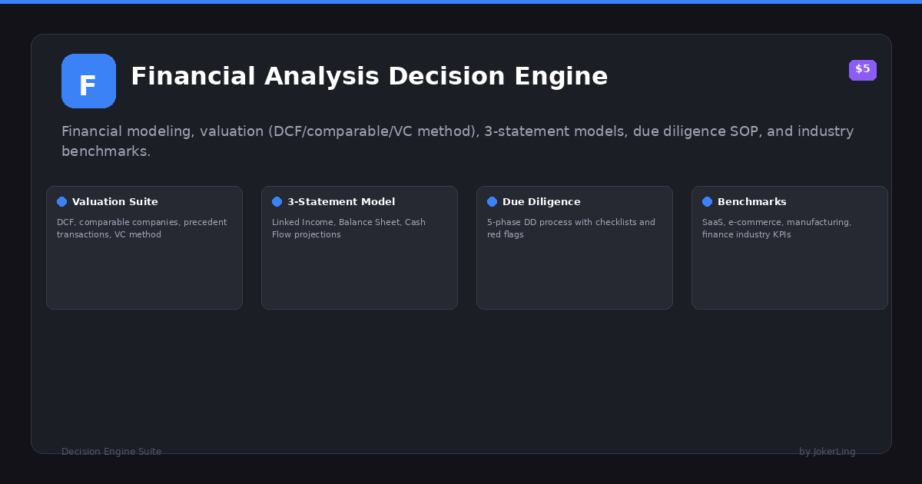
Task: Open the Due Diligence card heading
Action: pyautogui.click(x=542, y=201)
